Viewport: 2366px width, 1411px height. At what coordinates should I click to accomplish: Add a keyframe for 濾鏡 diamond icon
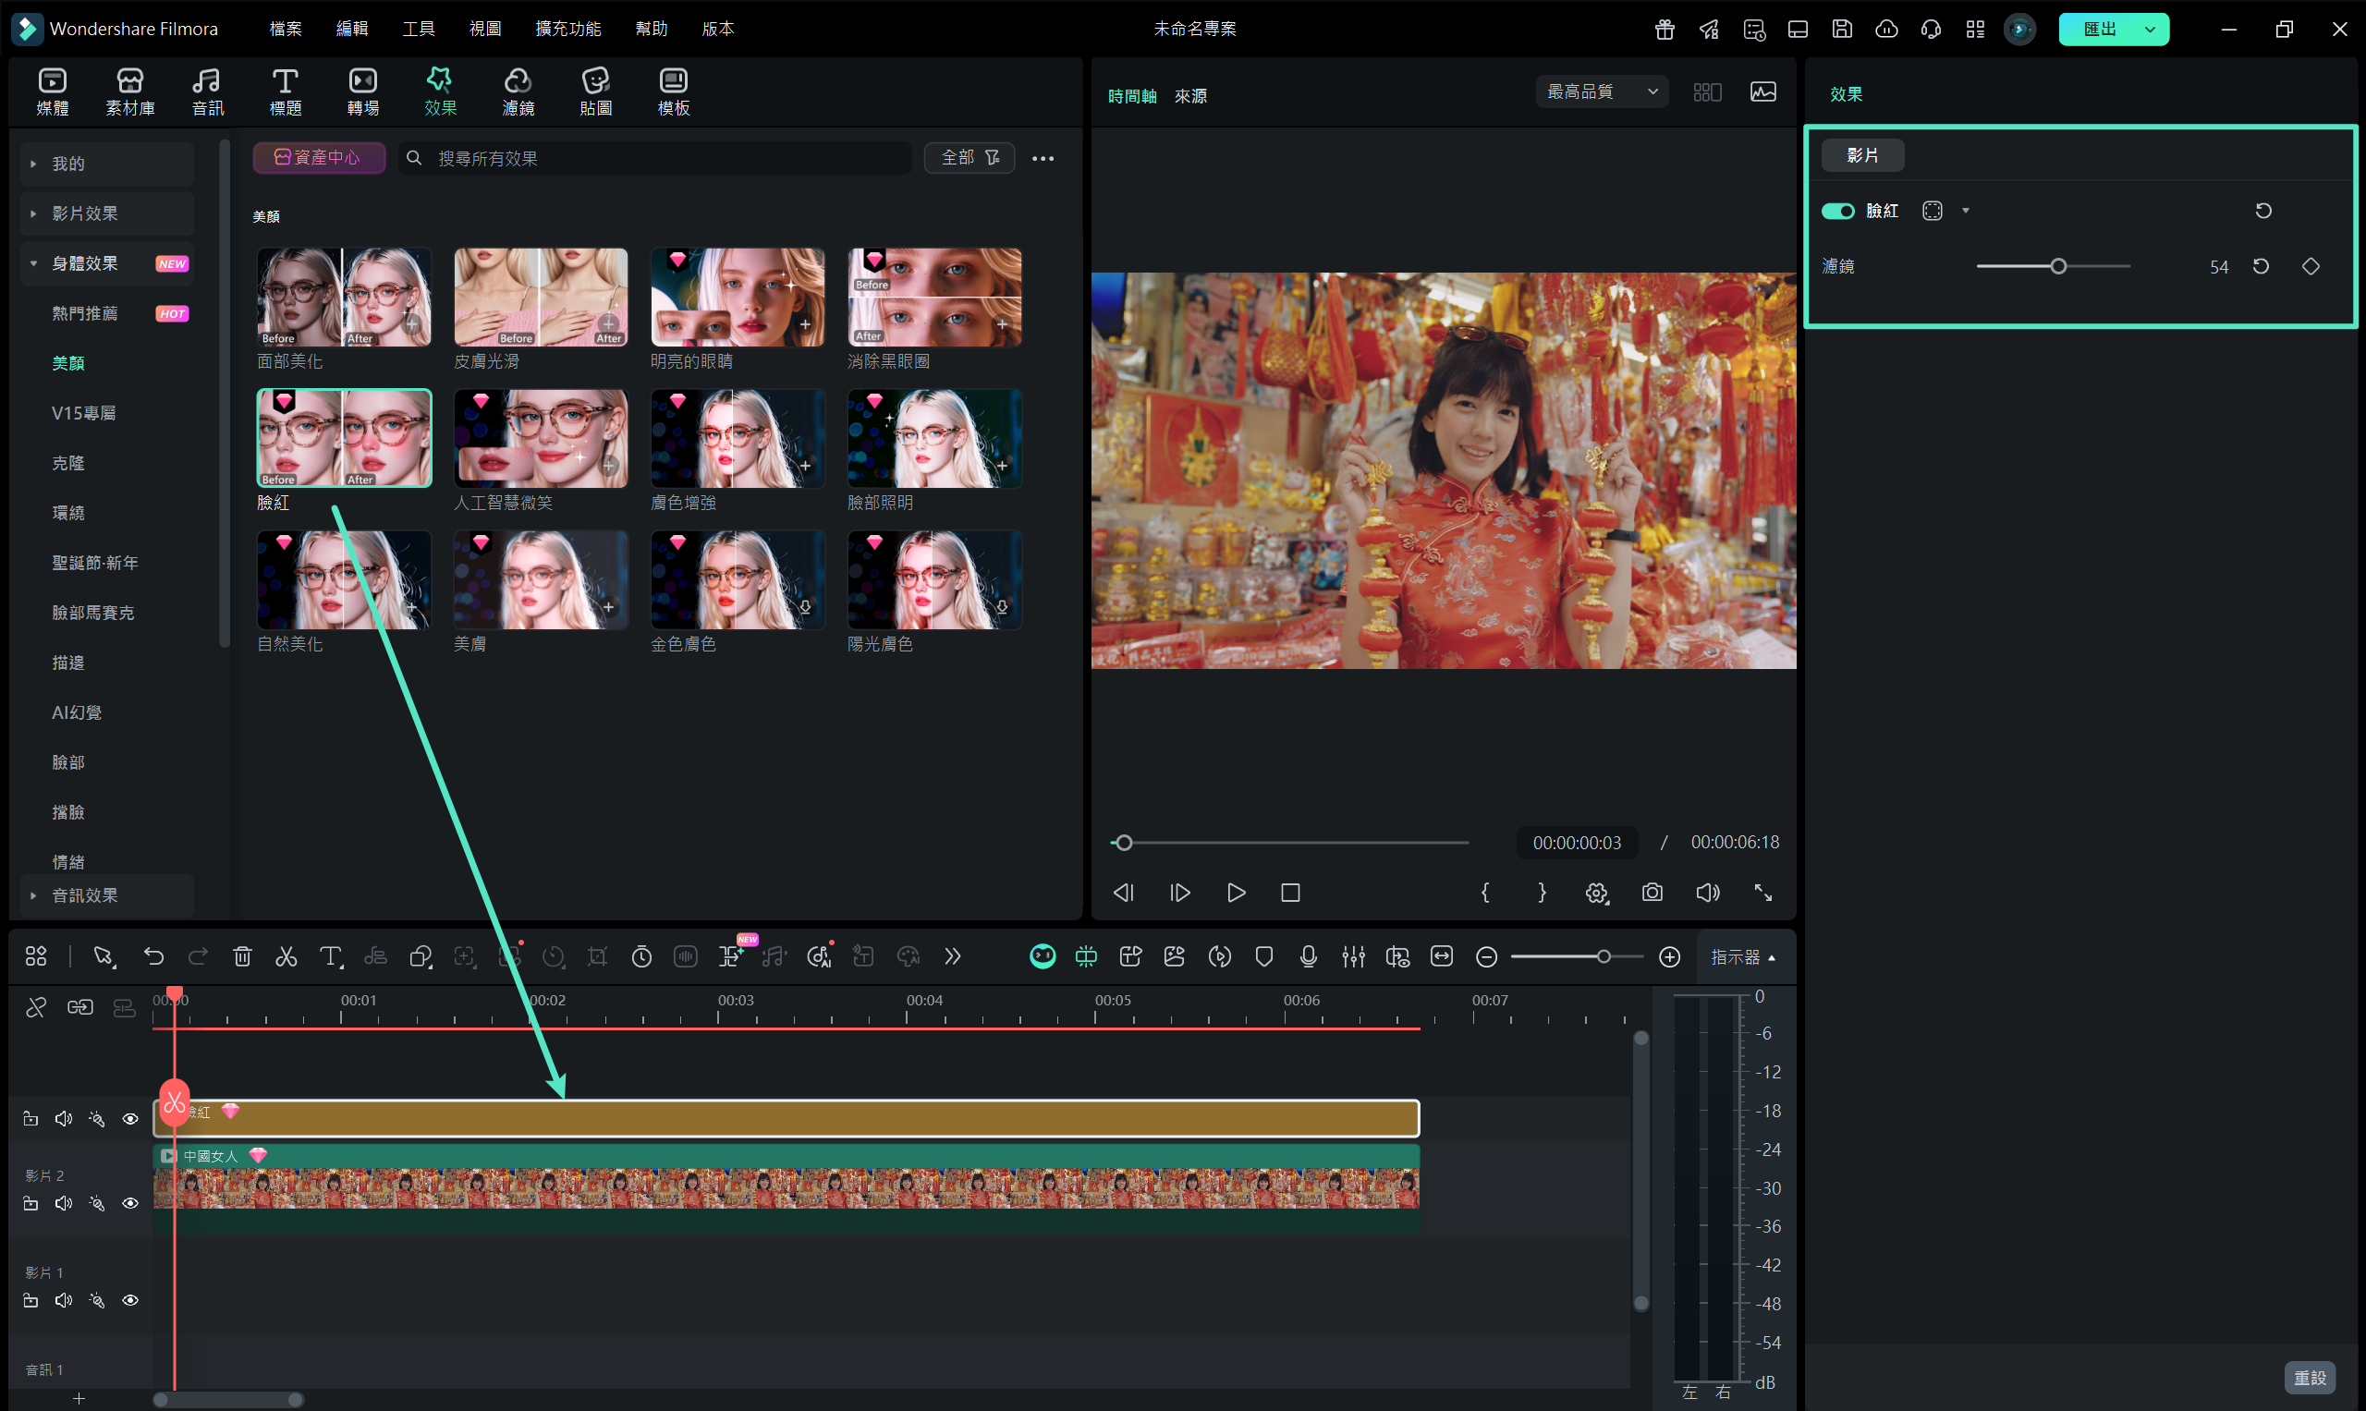pos(2310,266)
